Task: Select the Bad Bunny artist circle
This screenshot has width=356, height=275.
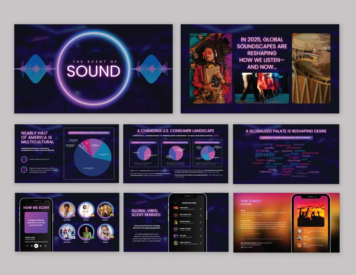Action: point(67,210)
